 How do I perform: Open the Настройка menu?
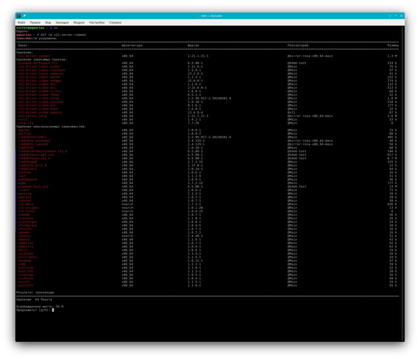[x=97, y=23]
